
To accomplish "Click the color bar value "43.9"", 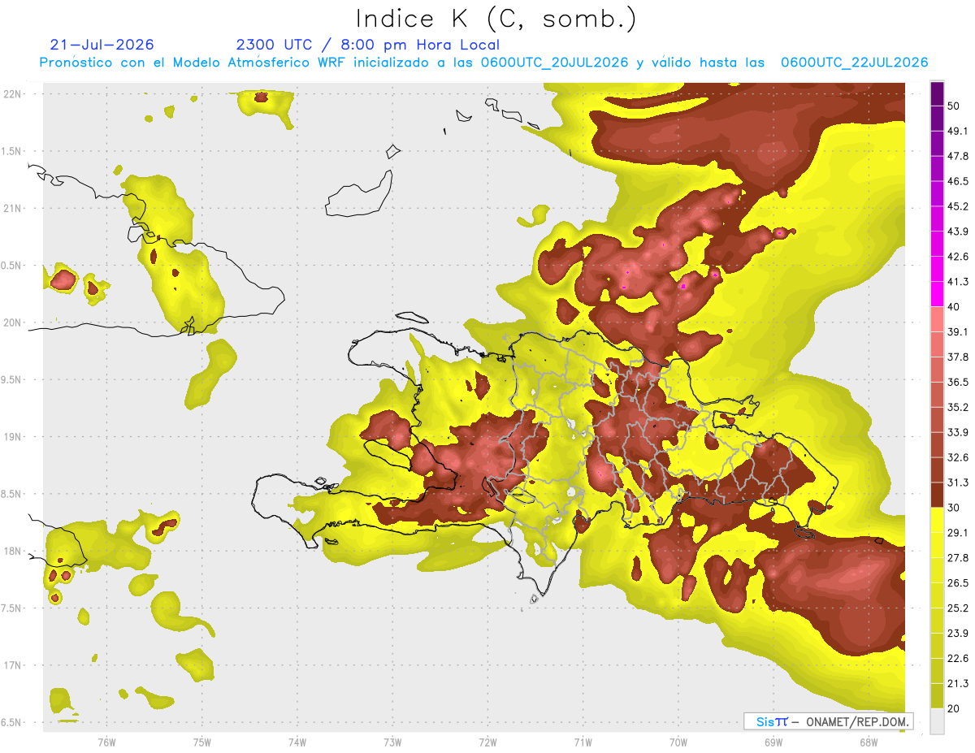I will tap(957, 232).
